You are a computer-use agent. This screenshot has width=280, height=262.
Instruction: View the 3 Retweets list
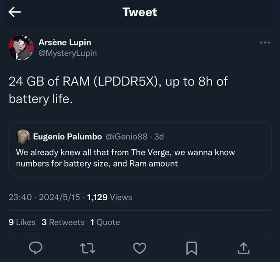(x=63, y=222)
